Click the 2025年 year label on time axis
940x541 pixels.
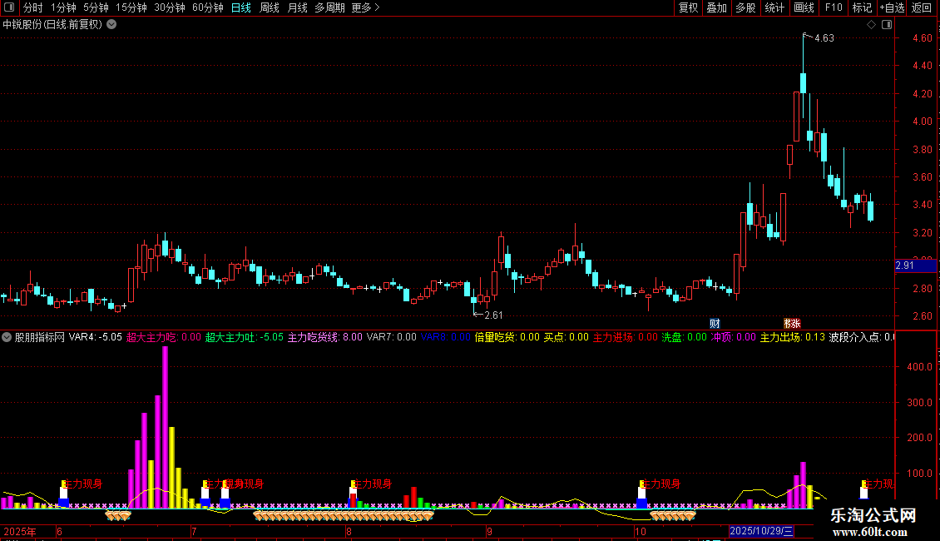[x=20, y=531]
